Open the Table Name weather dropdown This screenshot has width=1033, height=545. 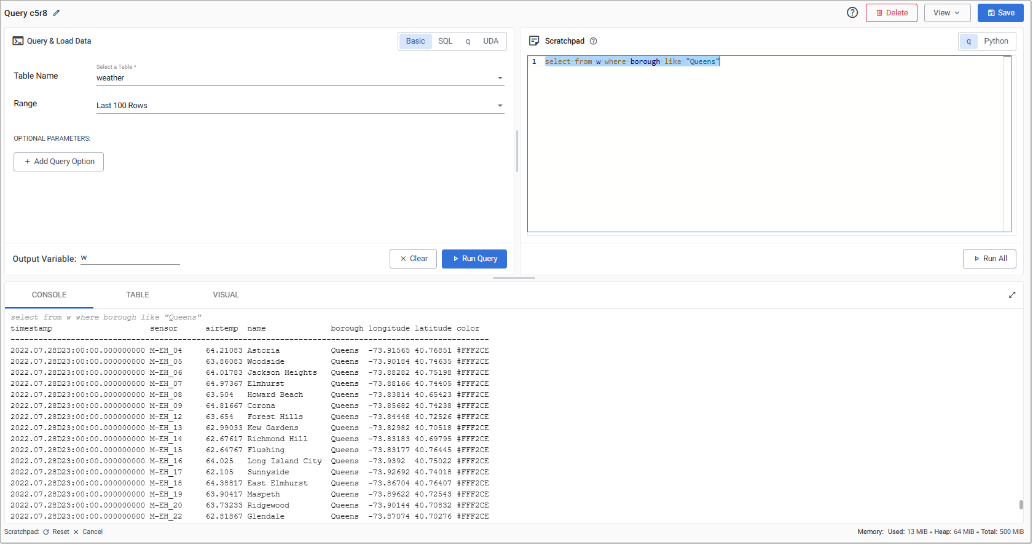click(300, 78)
